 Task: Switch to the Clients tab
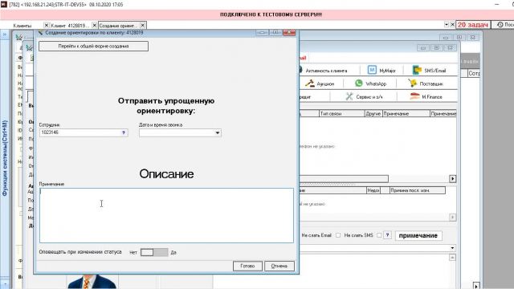point(22,26)
